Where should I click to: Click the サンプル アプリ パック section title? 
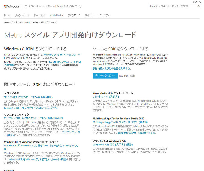17,115
